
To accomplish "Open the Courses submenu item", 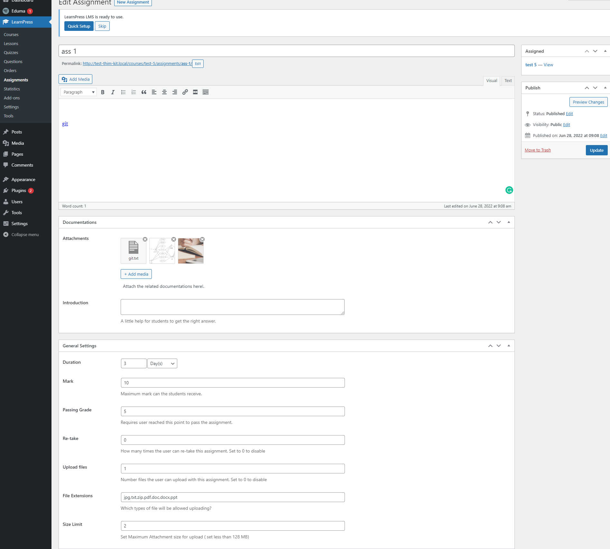I will 11,34.
